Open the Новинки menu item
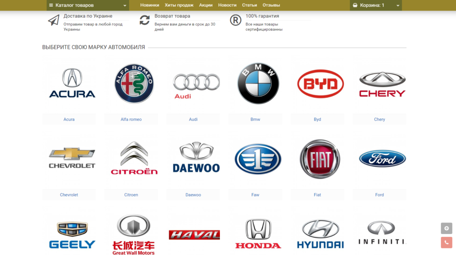This screenshot has width=456, height=255. 150,5
